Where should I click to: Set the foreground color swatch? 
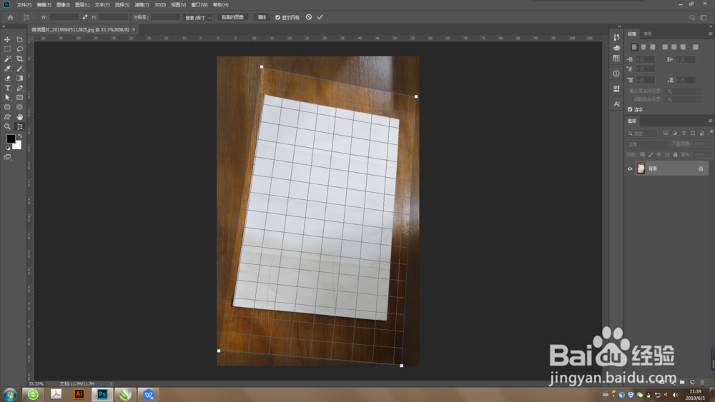click(x=11, y=139)
